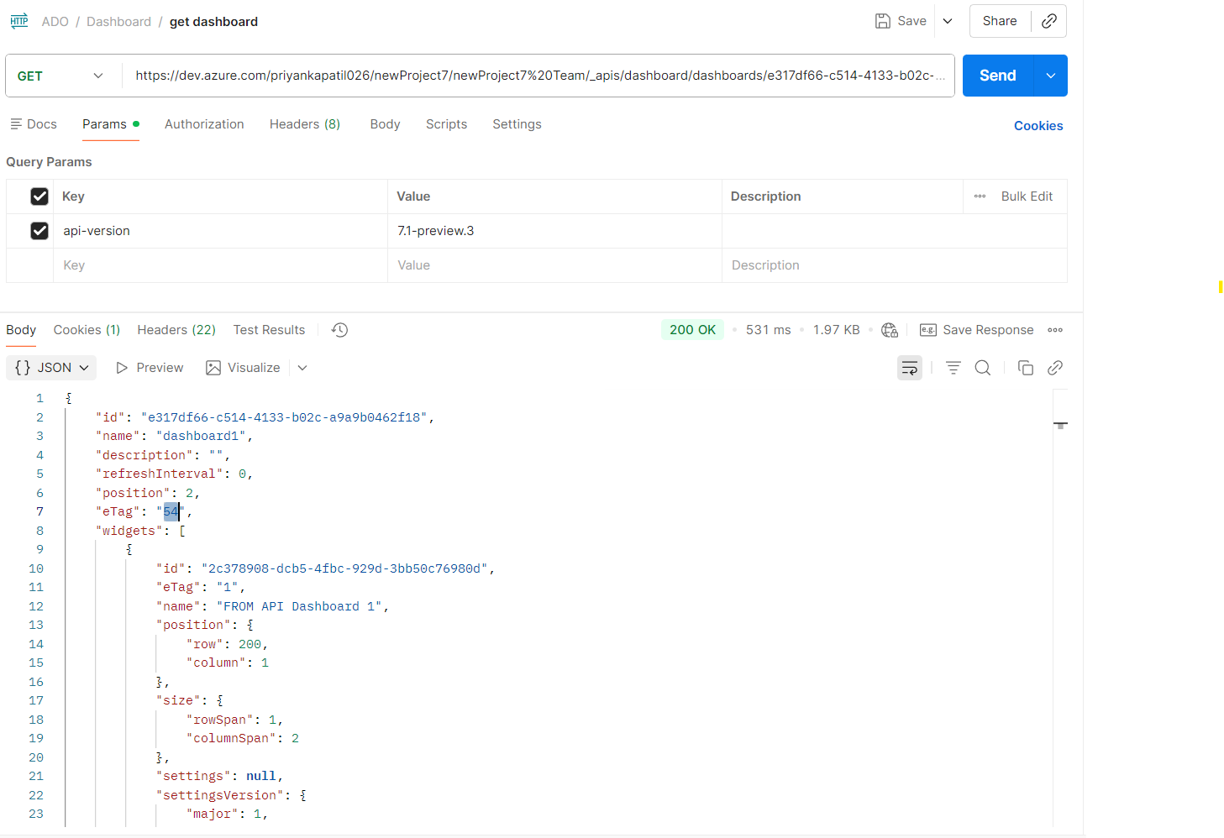Toggle word wrap in response body
Image resolution: width=1224 pixels, height=838 pixels.
click(910, 368)
